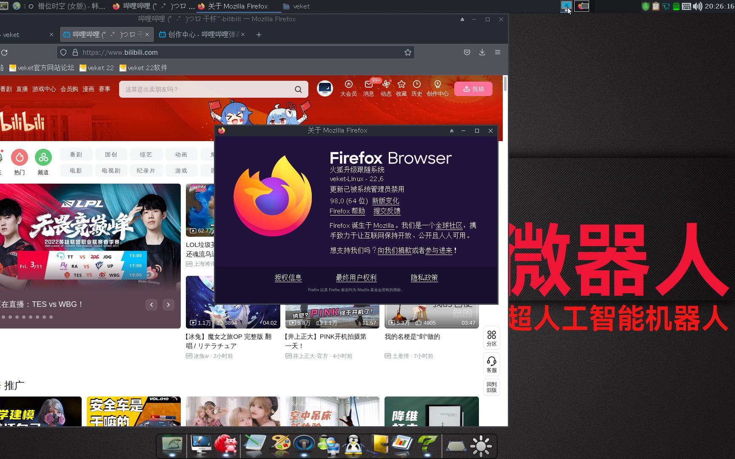Viewport: 735px width, 459px height.
Task: Select the 电视剧 category tag
Action: click(111, 170)
